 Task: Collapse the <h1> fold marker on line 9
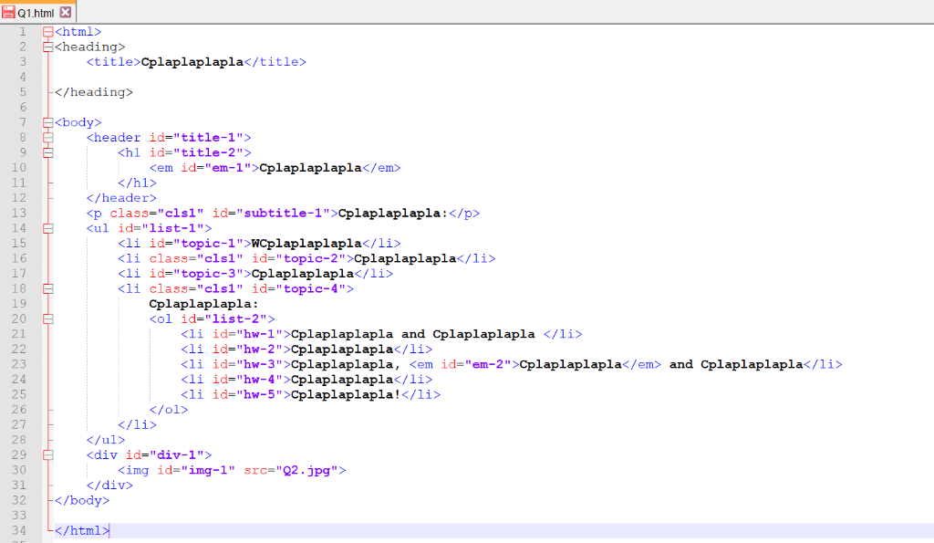click(x=47, y=152)
